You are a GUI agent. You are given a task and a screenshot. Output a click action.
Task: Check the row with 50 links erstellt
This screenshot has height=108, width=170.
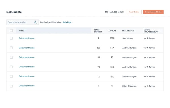click(11, 57)
